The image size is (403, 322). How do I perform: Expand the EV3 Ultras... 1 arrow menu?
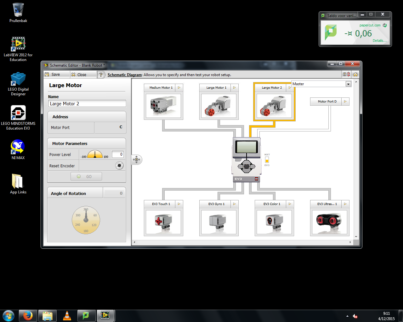[x=345, y=204]
